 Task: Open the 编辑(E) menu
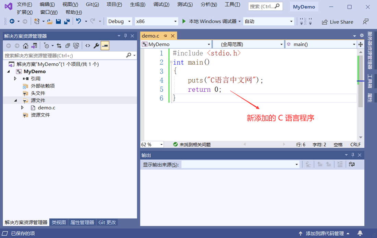click(47, 4)
